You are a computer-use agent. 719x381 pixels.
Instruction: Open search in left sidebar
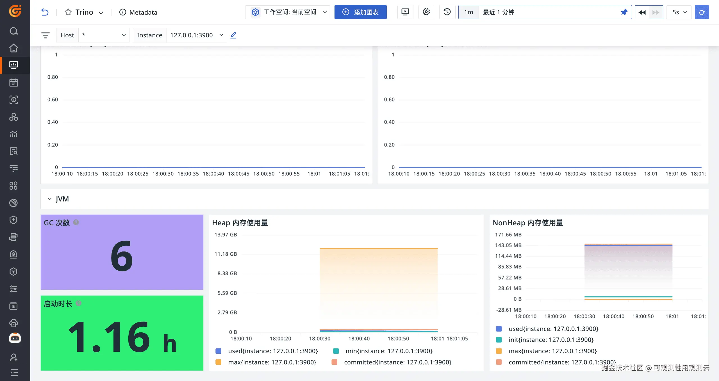[x=13, y=31]
